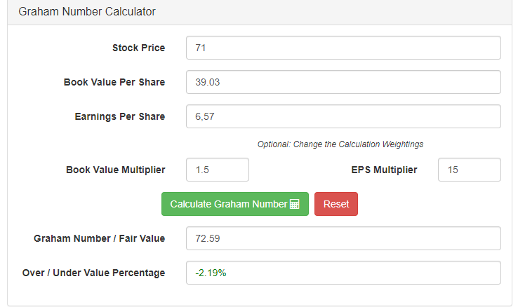Click the green -2.19% result text
This screenshot has width=518, height=307.
click(x=211, y=273)
